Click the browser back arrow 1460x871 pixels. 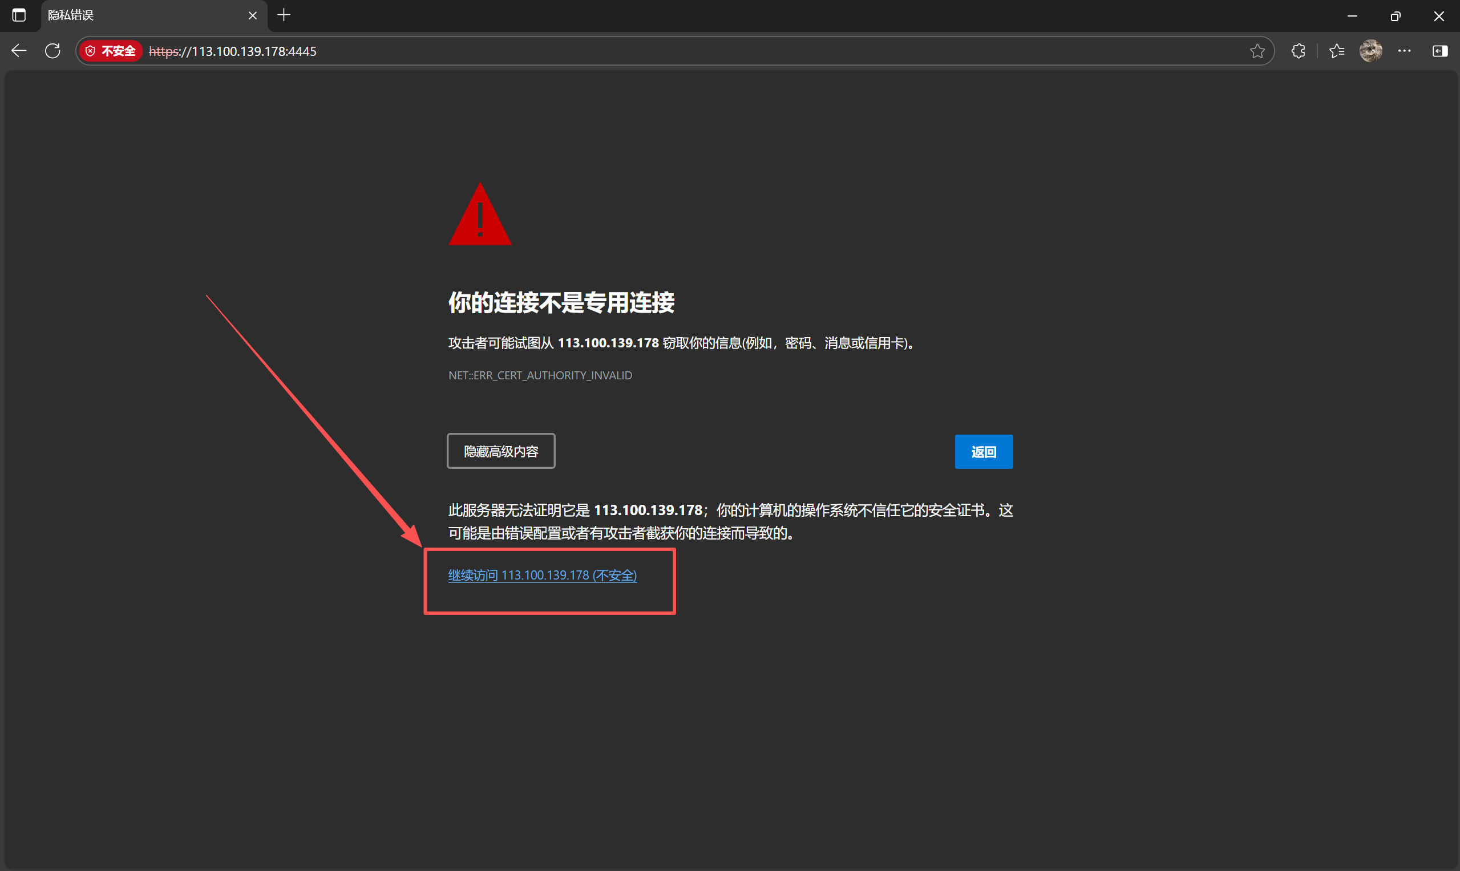[19, 51]
